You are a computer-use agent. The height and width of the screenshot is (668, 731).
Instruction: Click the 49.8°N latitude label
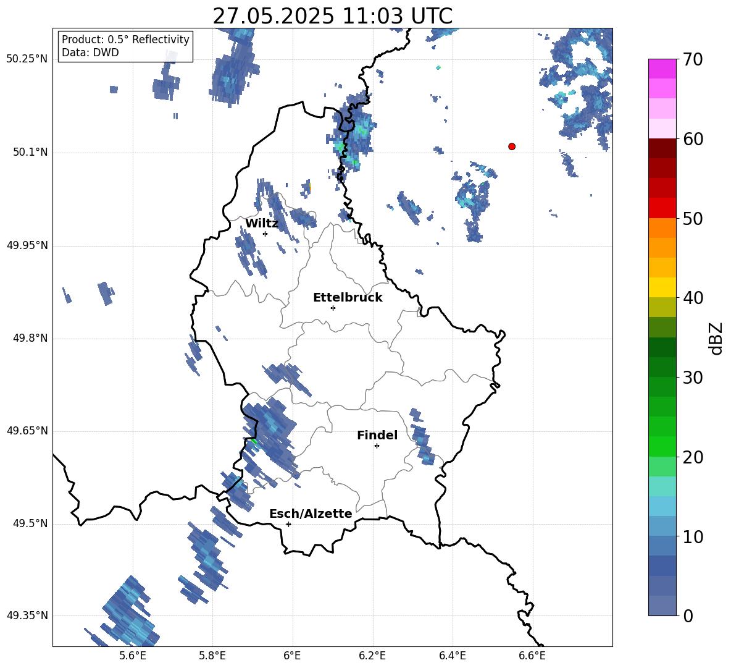pyautogui.click(x=30, y=338)
